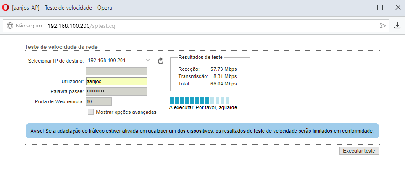Viewport: 405px width, 170px height.
Task: Click the Mostrar opções avançadas label text
Action: coord(126,112)
